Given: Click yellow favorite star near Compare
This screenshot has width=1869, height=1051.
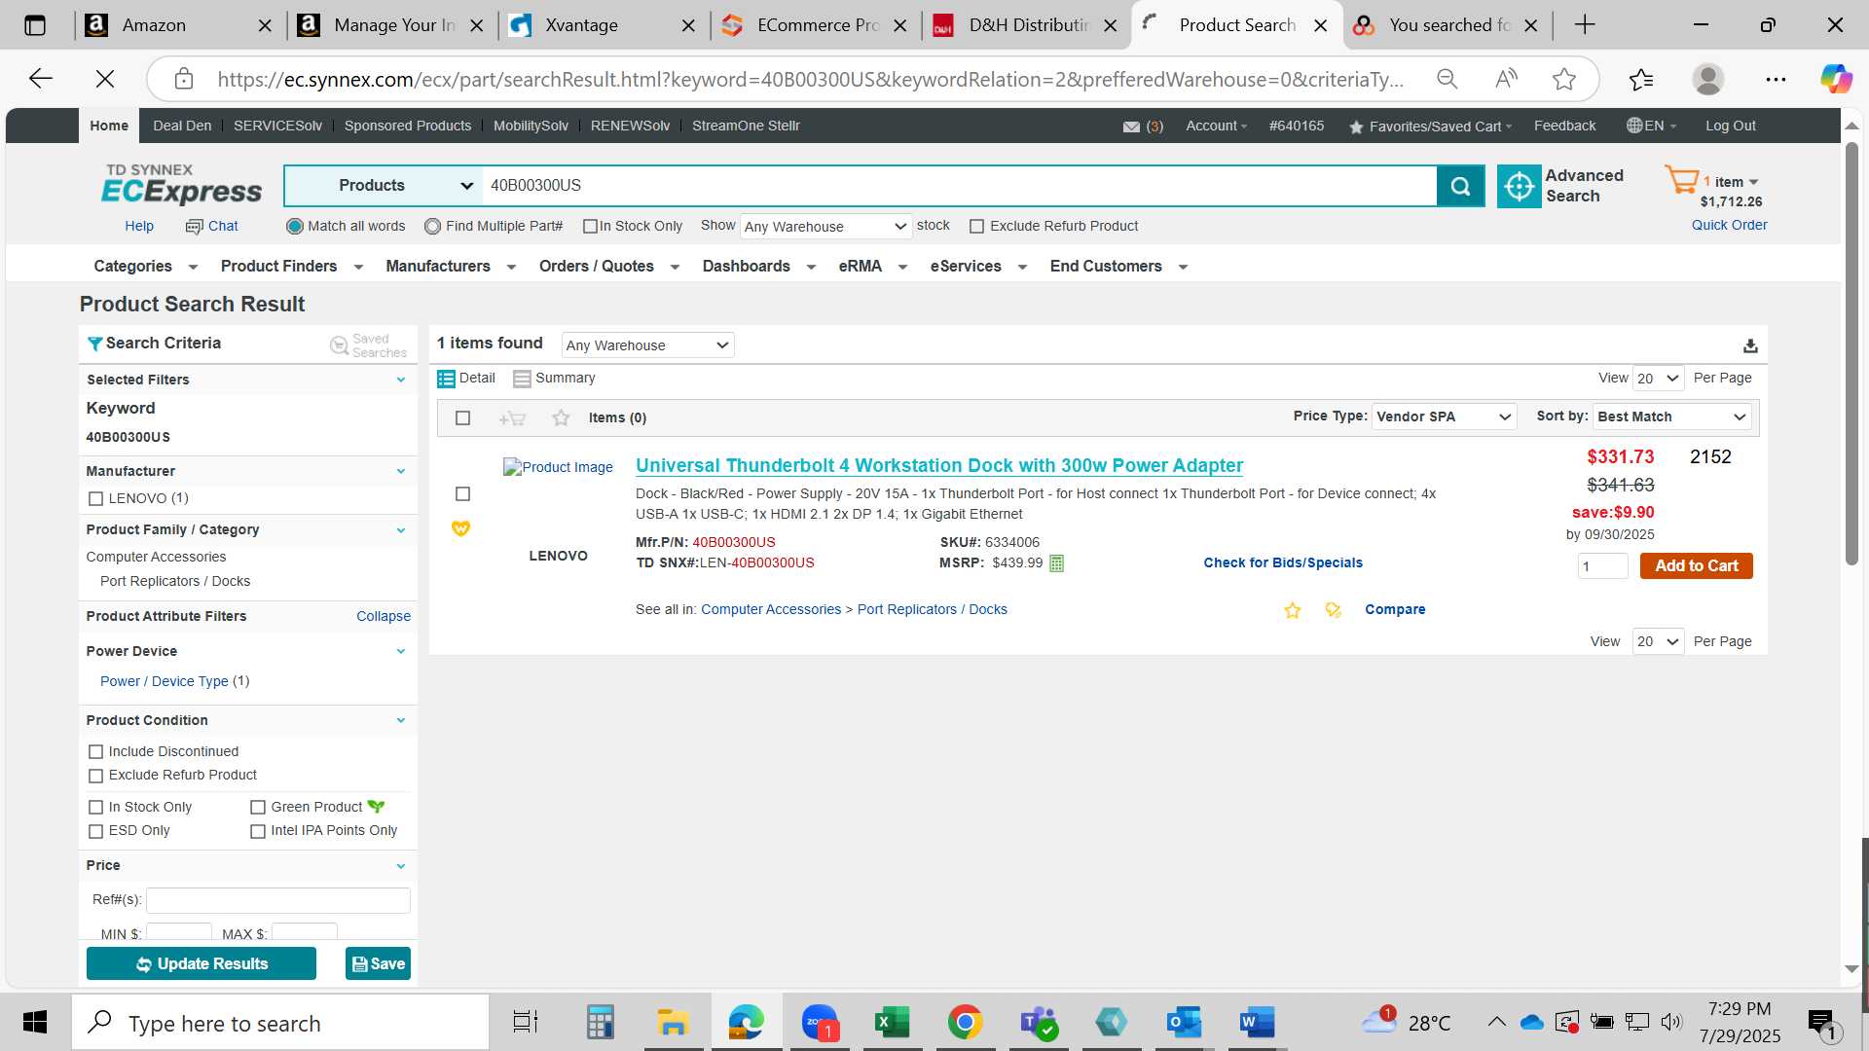Looking at the screenshot, I should [1293, 610].
